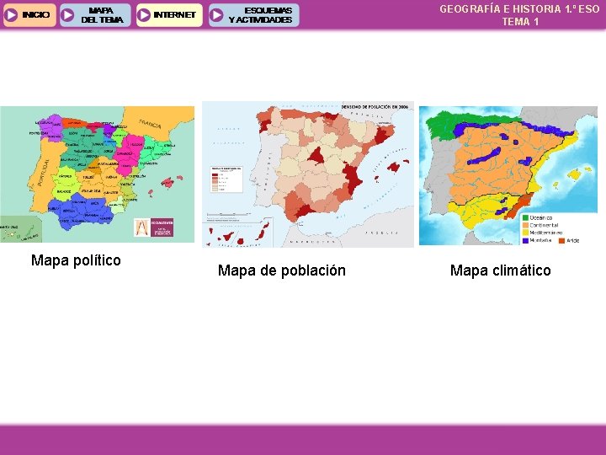The width and height of the screenshot is (606, 455).
Task: Click the 'Mapa de población' caption
Action: click(x=282, y=270)
